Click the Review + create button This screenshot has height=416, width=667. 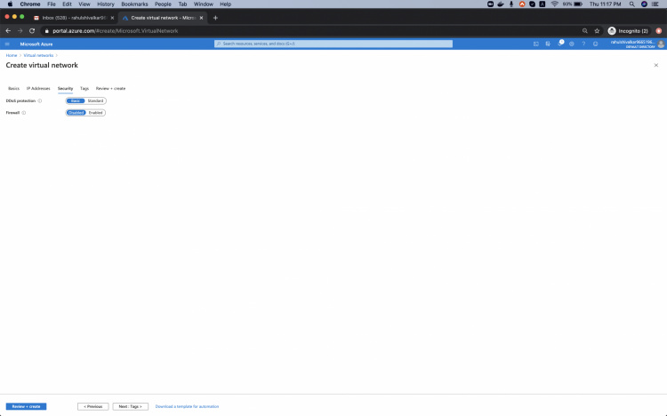click(26, 406)
